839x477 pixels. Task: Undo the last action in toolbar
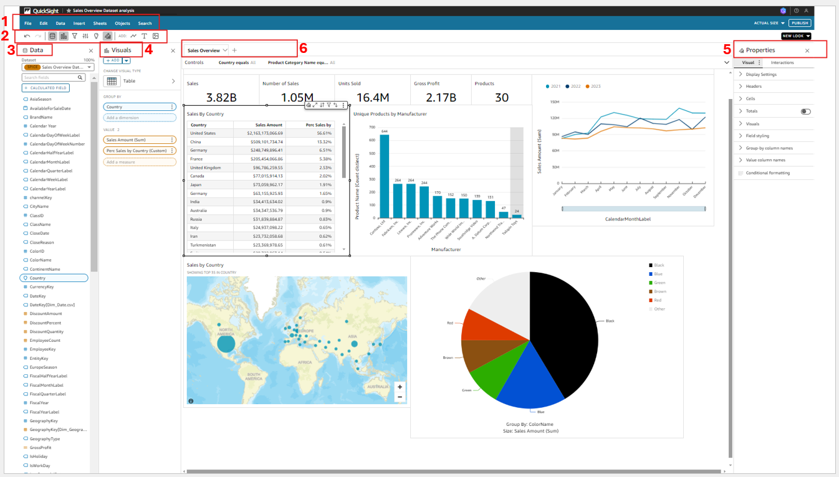point(27,36)
